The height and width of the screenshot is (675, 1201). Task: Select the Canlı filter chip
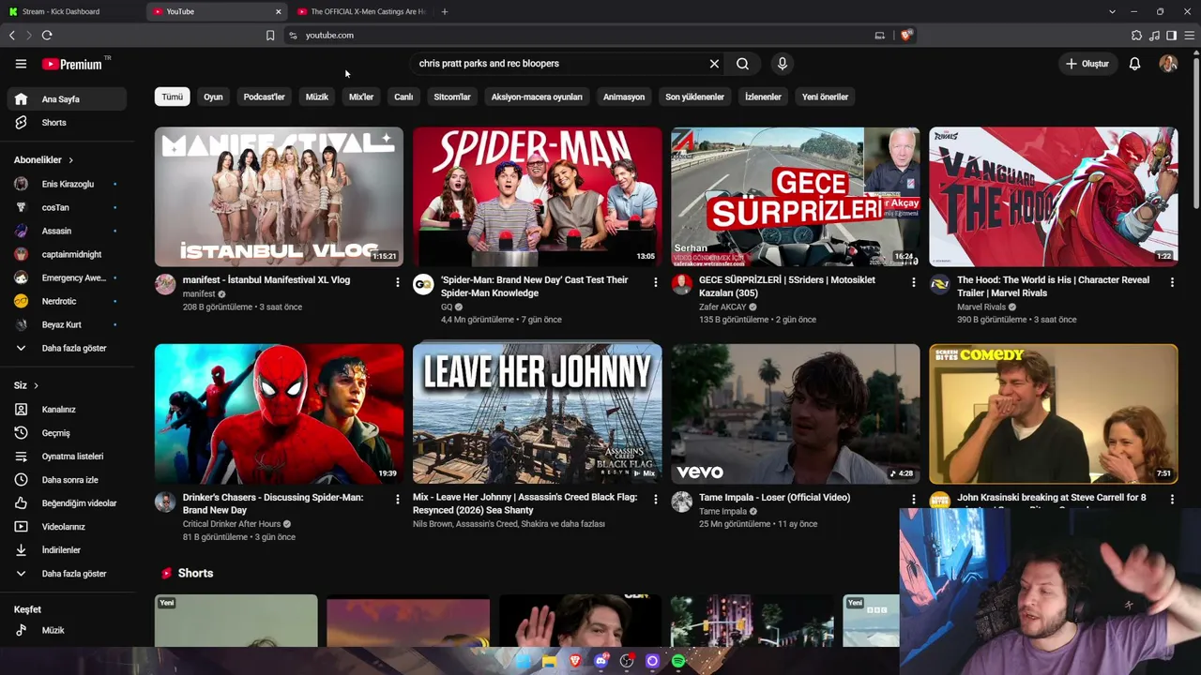click(x=403, y=97)
